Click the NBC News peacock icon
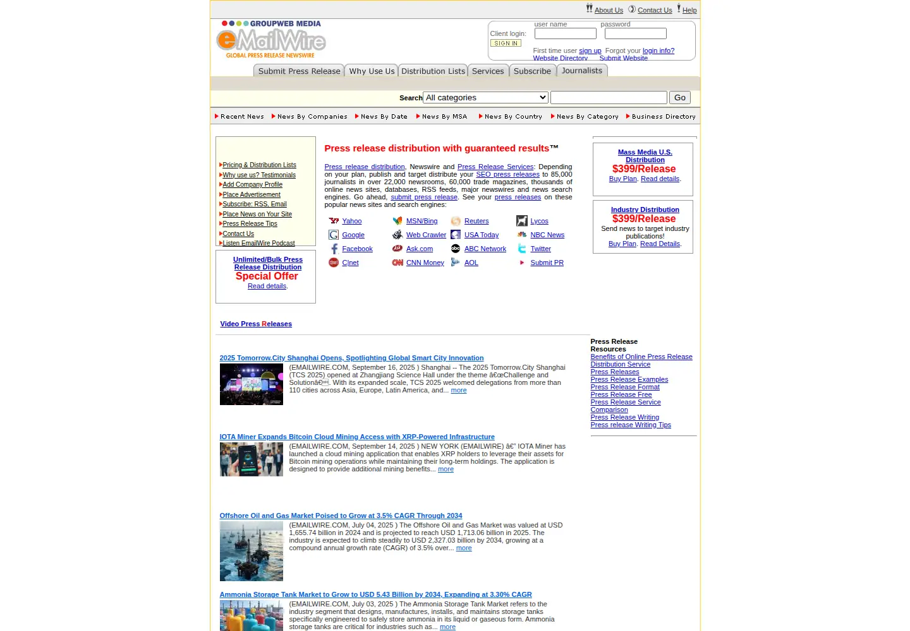 tap(522, 235)
